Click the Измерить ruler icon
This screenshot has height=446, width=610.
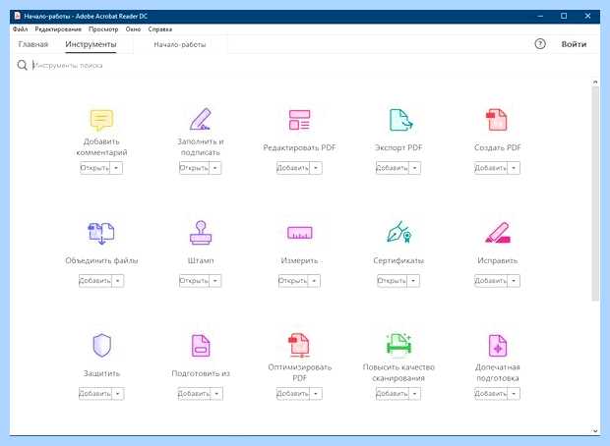[299, 233]
